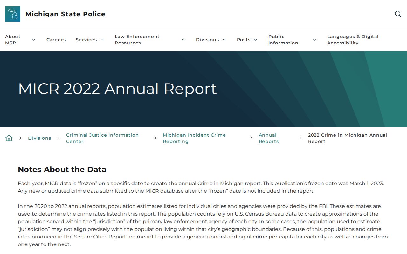Open the About MSP menu item
The width and height of the screenshot is (407, 254).
point(13,40)
